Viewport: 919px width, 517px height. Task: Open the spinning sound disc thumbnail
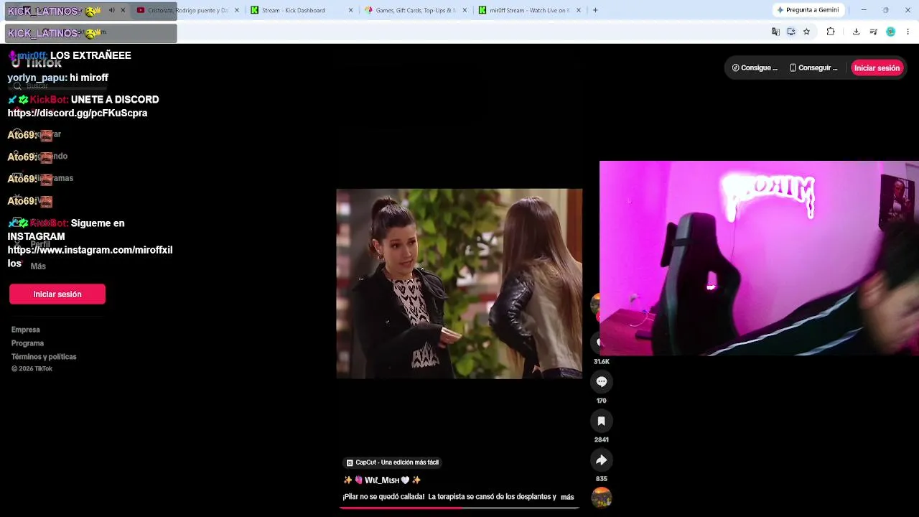[x=602, y=497]
